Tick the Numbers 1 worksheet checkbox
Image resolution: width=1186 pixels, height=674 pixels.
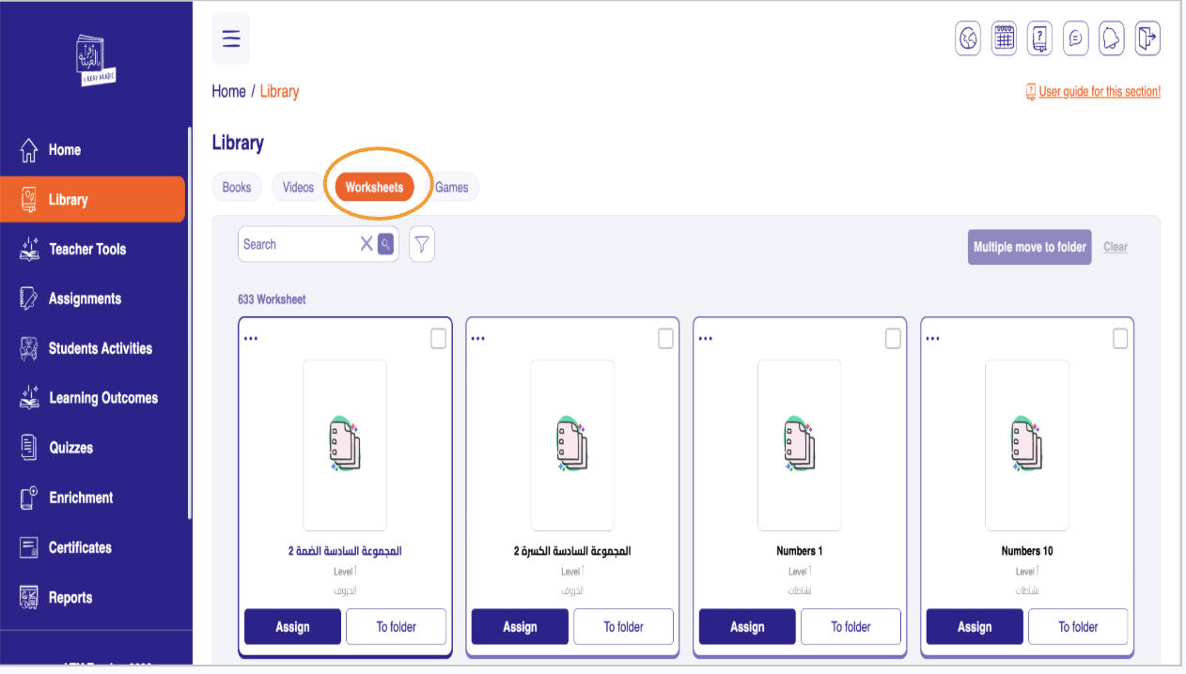[x=893, y=339]
